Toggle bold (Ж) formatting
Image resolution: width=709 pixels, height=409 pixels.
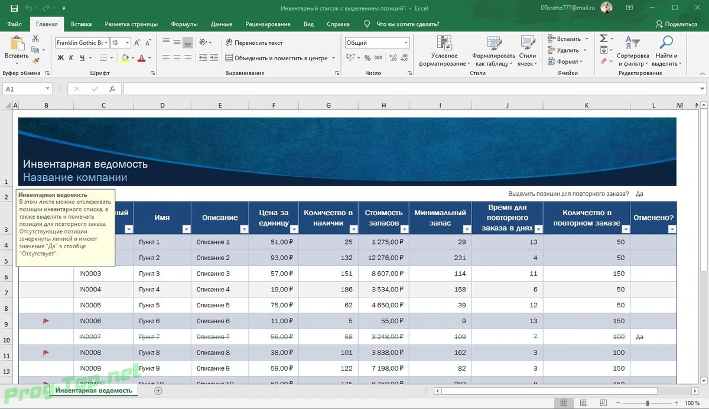pos(61,58)
